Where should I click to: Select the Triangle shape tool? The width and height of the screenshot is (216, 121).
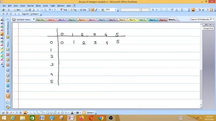pos(58,113)
